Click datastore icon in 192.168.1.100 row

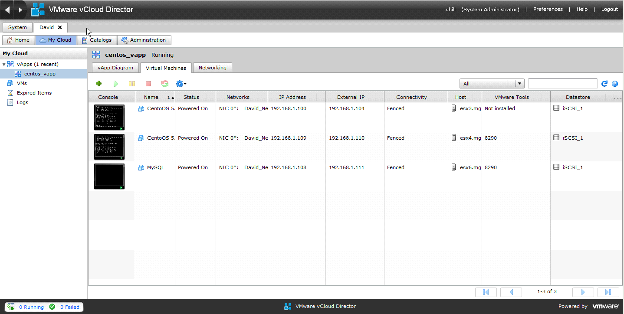pyautogui.click(x=556, y=108)
